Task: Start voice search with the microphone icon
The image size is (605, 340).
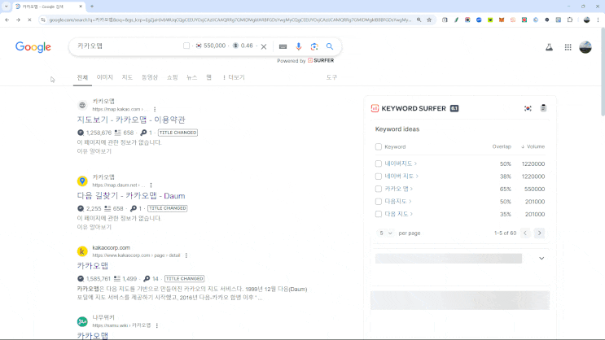Action: coord(299,46)
